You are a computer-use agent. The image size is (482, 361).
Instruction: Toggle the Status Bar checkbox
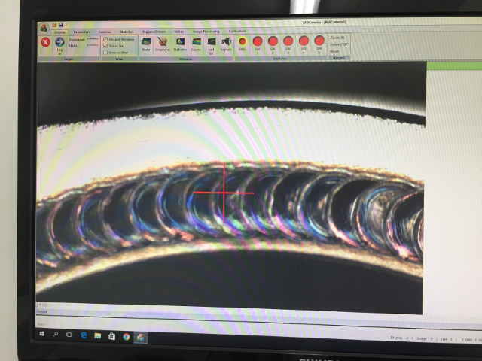(x=105, y=46)
